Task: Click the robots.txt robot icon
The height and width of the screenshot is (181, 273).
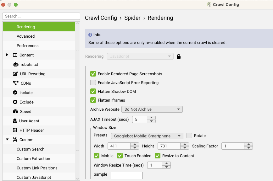Action: click(15, 65)
